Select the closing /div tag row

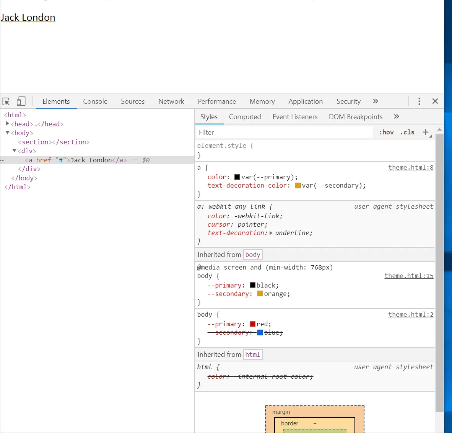tap(29, 169)
